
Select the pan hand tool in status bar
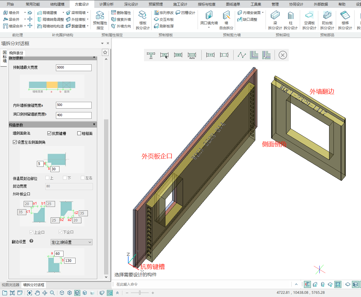pos(37,293)
